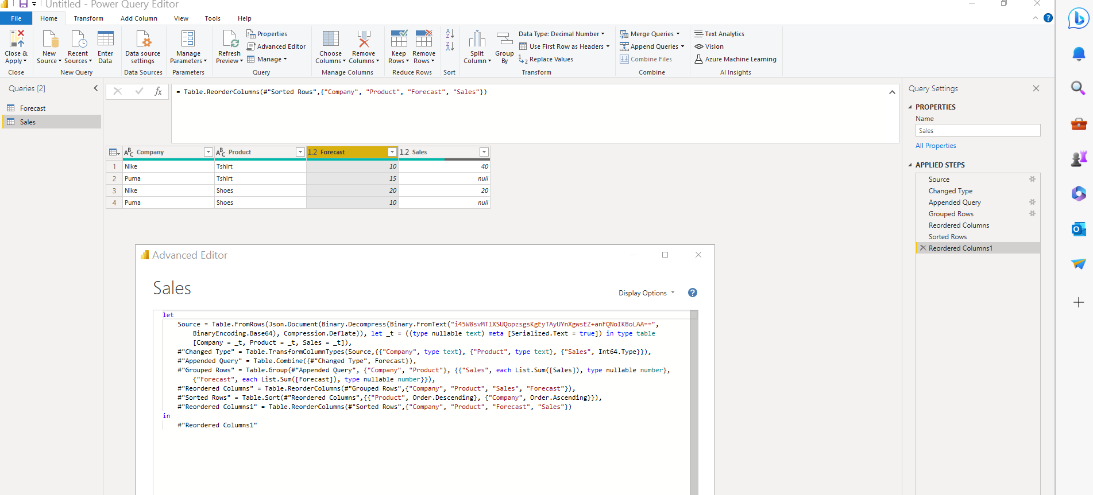Open Sales column filter dropdown
Image resolution: width=1093 pixels, height=495 pixels.
click(484, 152)
